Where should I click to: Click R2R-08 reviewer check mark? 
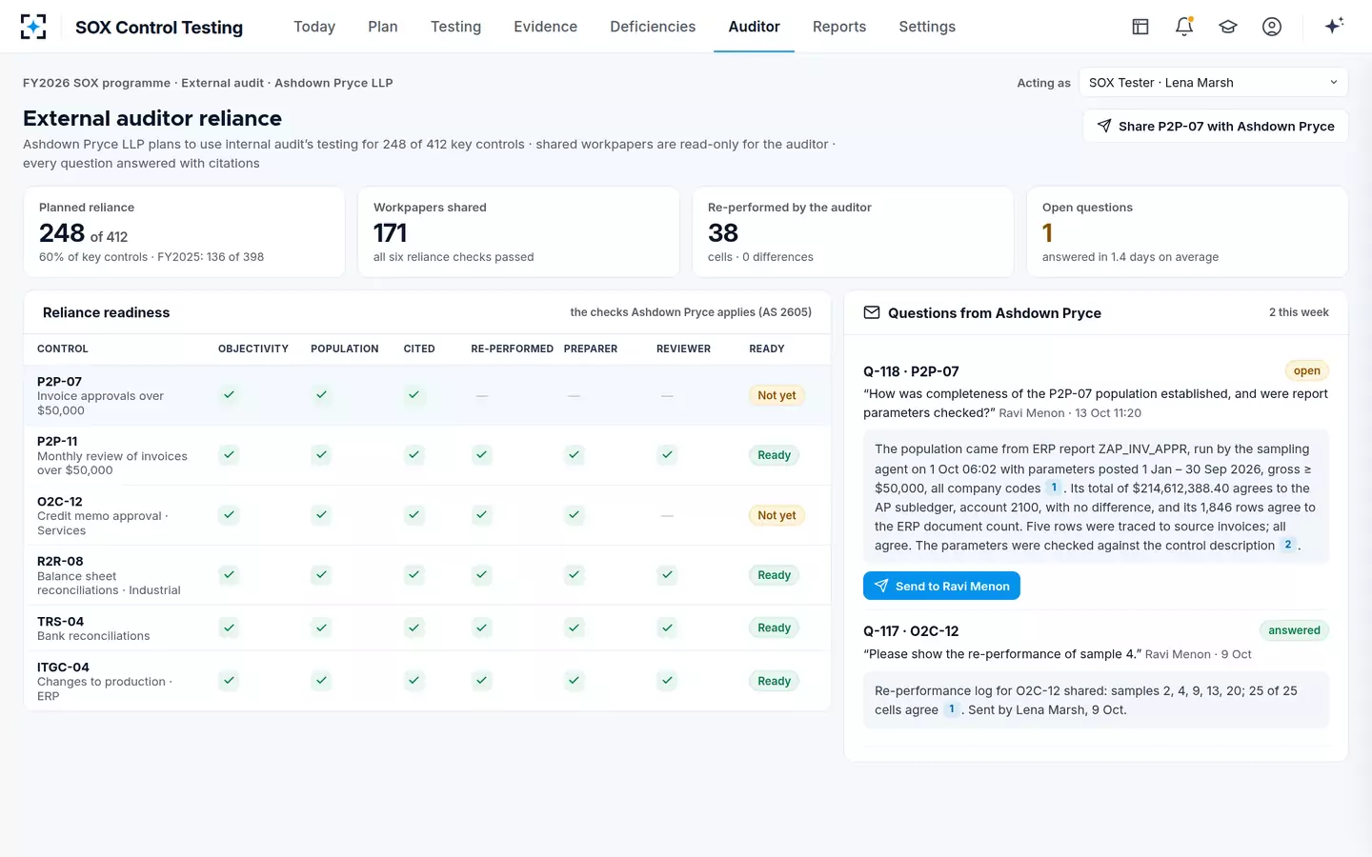668,575
